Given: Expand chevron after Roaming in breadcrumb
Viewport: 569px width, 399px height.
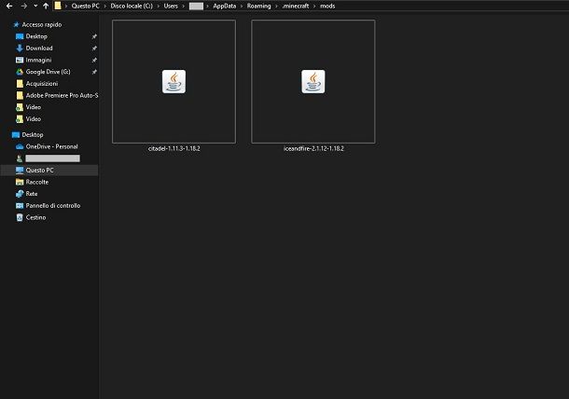Looking at the screenshot, I should pos(276,7).
